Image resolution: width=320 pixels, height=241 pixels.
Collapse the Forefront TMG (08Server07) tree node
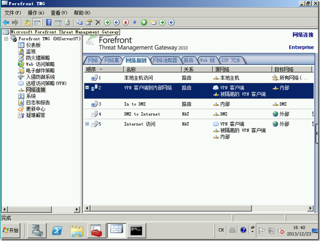click(x=6, y=39)
